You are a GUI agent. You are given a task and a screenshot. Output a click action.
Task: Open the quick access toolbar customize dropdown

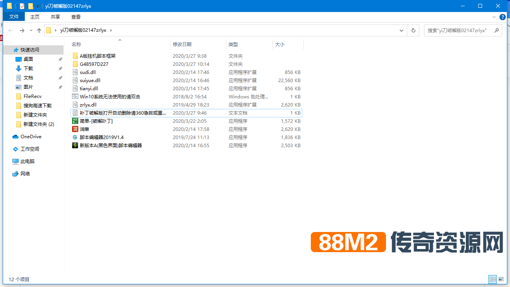[x=38, y=7]
